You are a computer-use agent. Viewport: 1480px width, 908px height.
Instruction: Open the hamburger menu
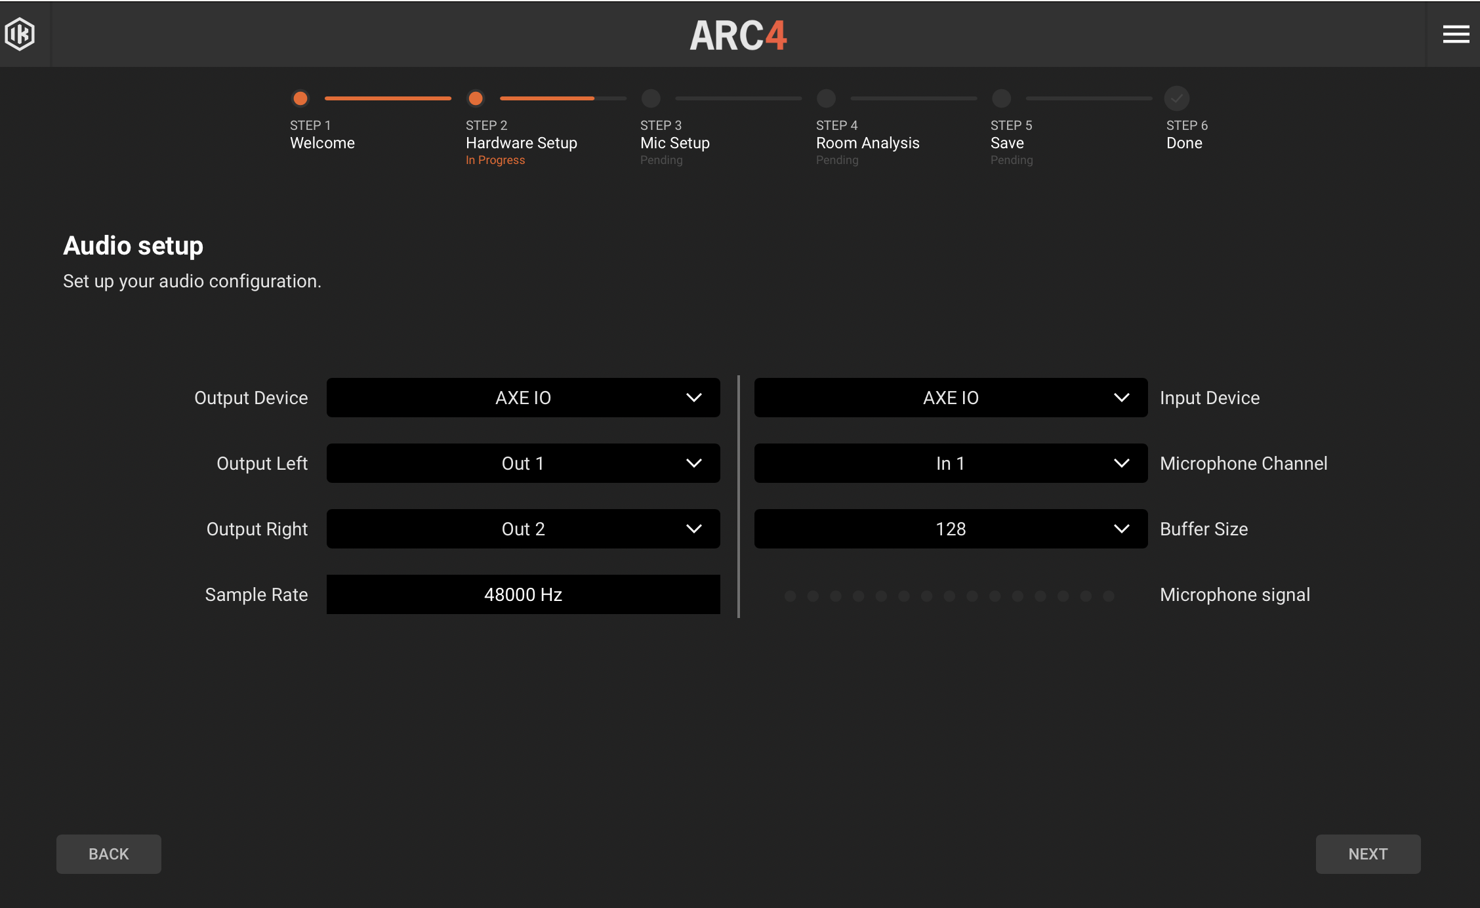[x=1456, y=34]
